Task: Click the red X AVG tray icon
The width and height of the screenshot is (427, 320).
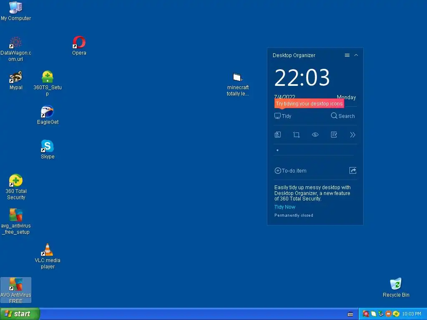Action: [x=366, y=314]
